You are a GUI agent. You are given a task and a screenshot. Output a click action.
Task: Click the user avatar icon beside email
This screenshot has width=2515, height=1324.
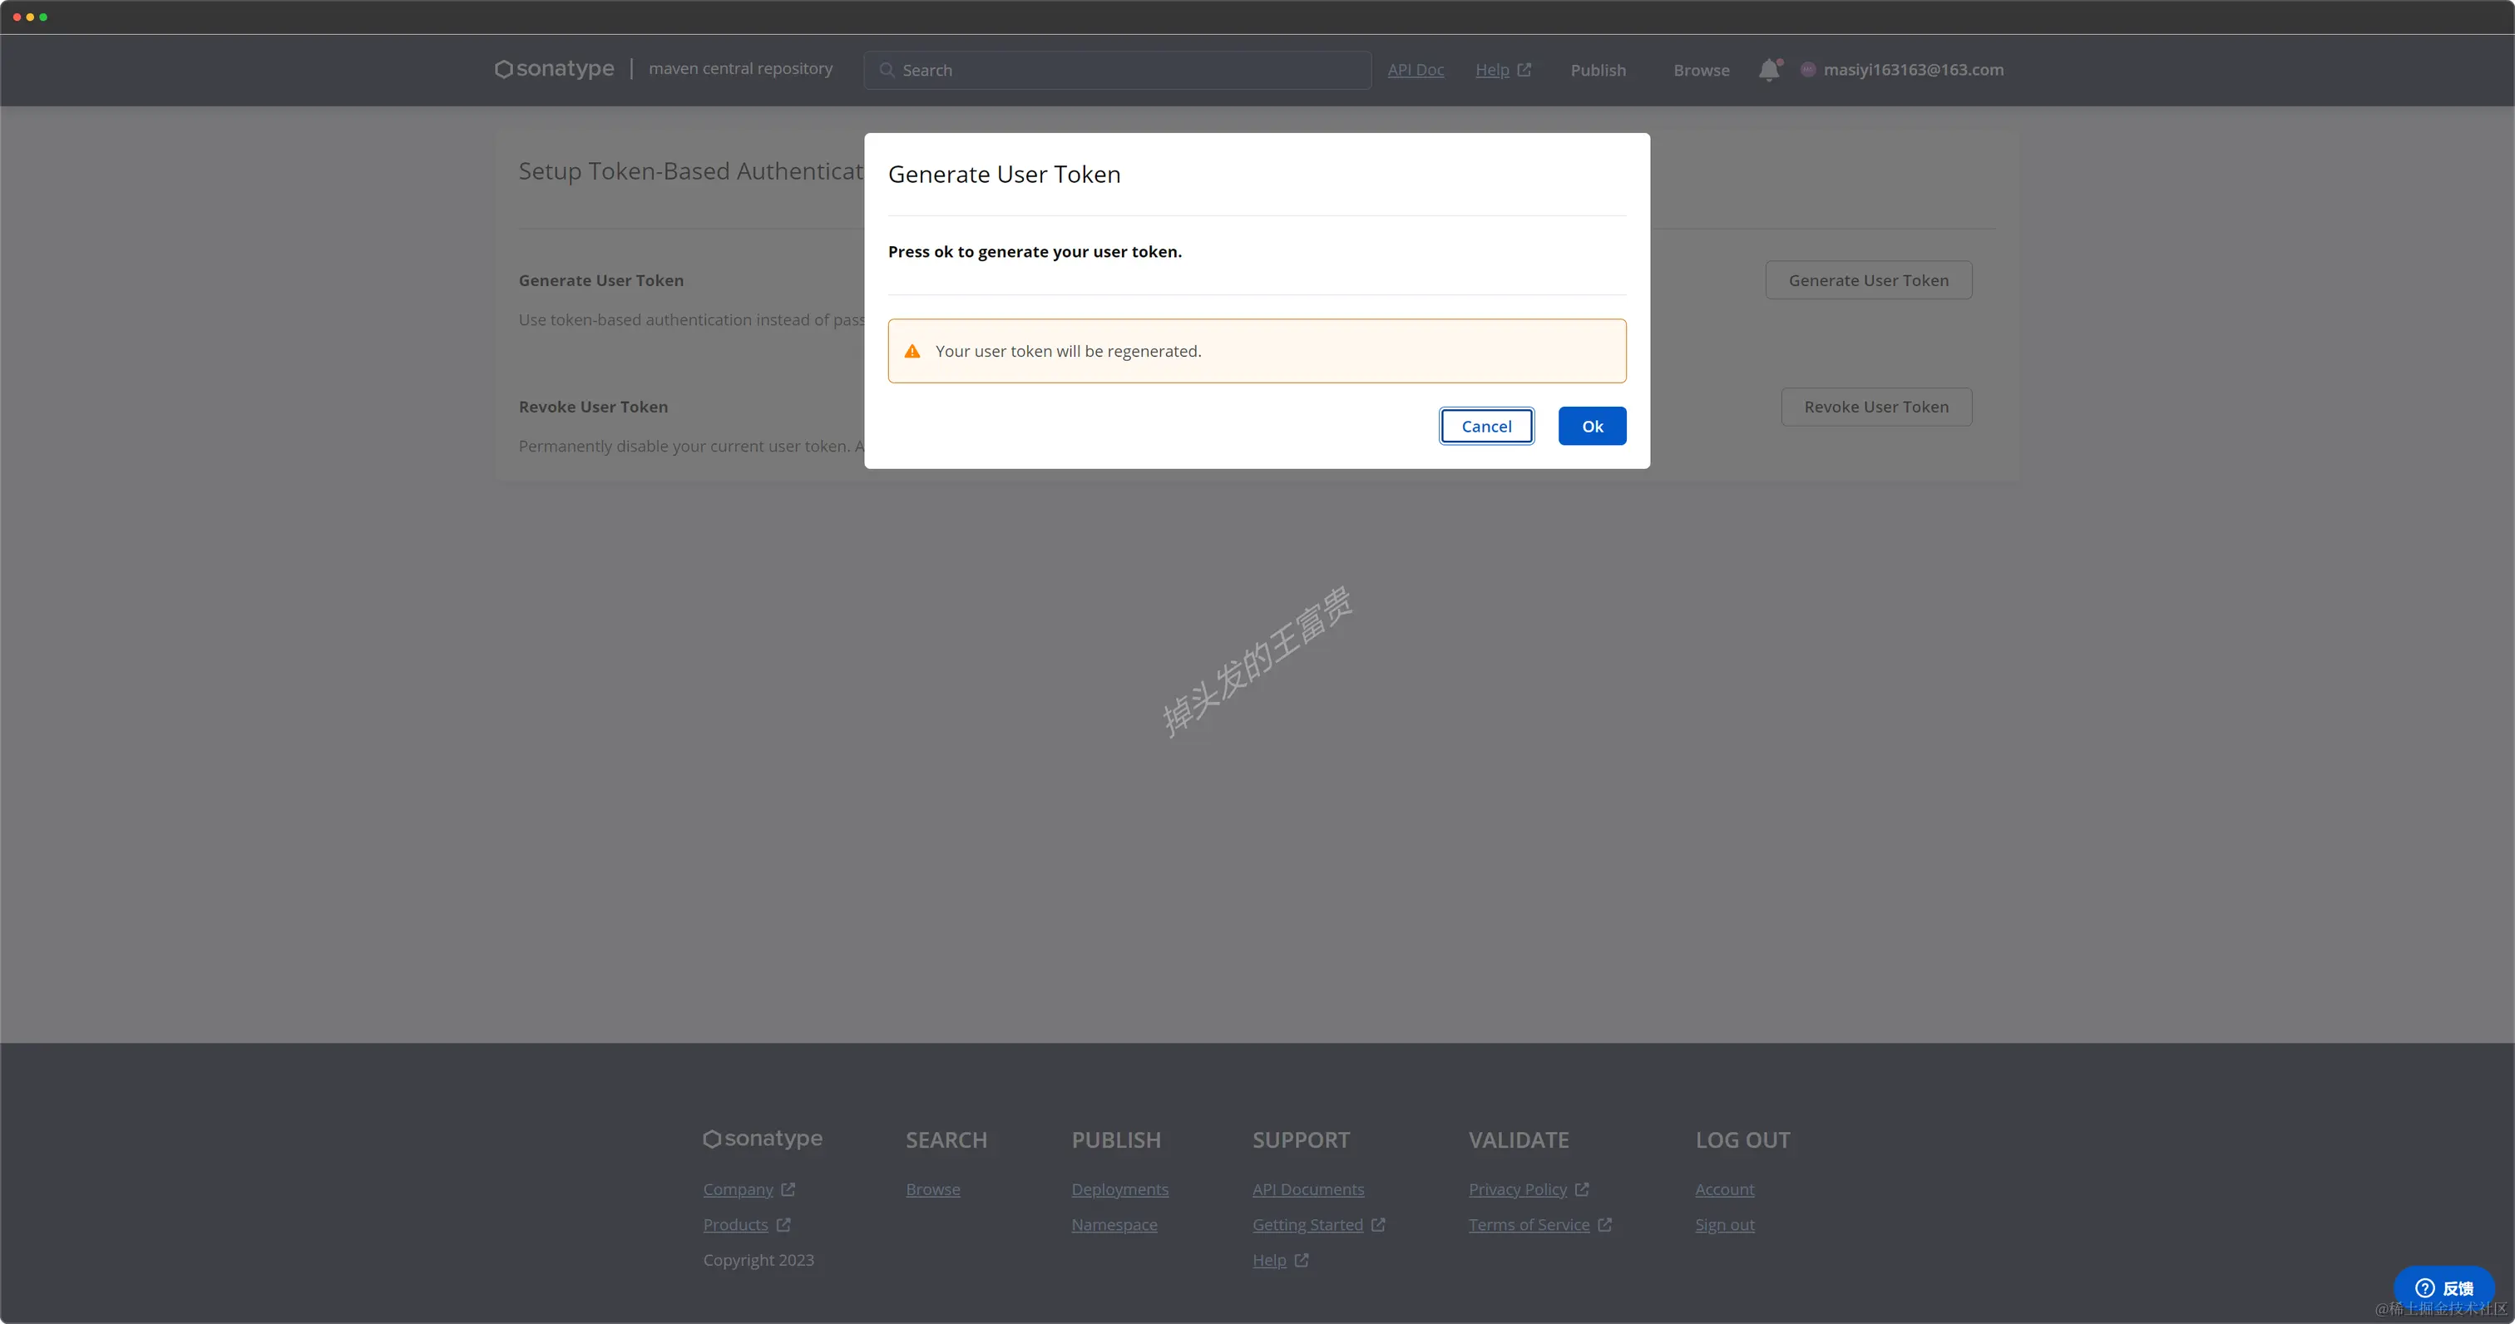pos(1808,69)
